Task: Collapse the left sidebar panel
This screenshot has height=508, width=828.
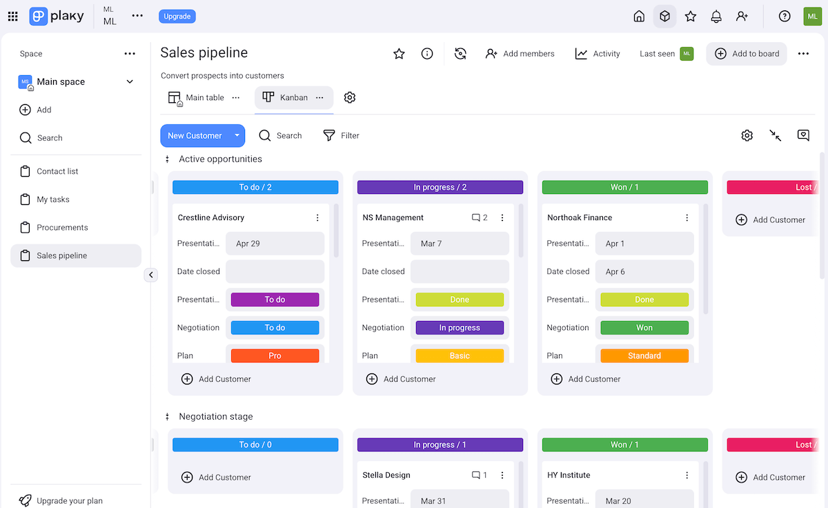Action: click(x=151, y=275)
